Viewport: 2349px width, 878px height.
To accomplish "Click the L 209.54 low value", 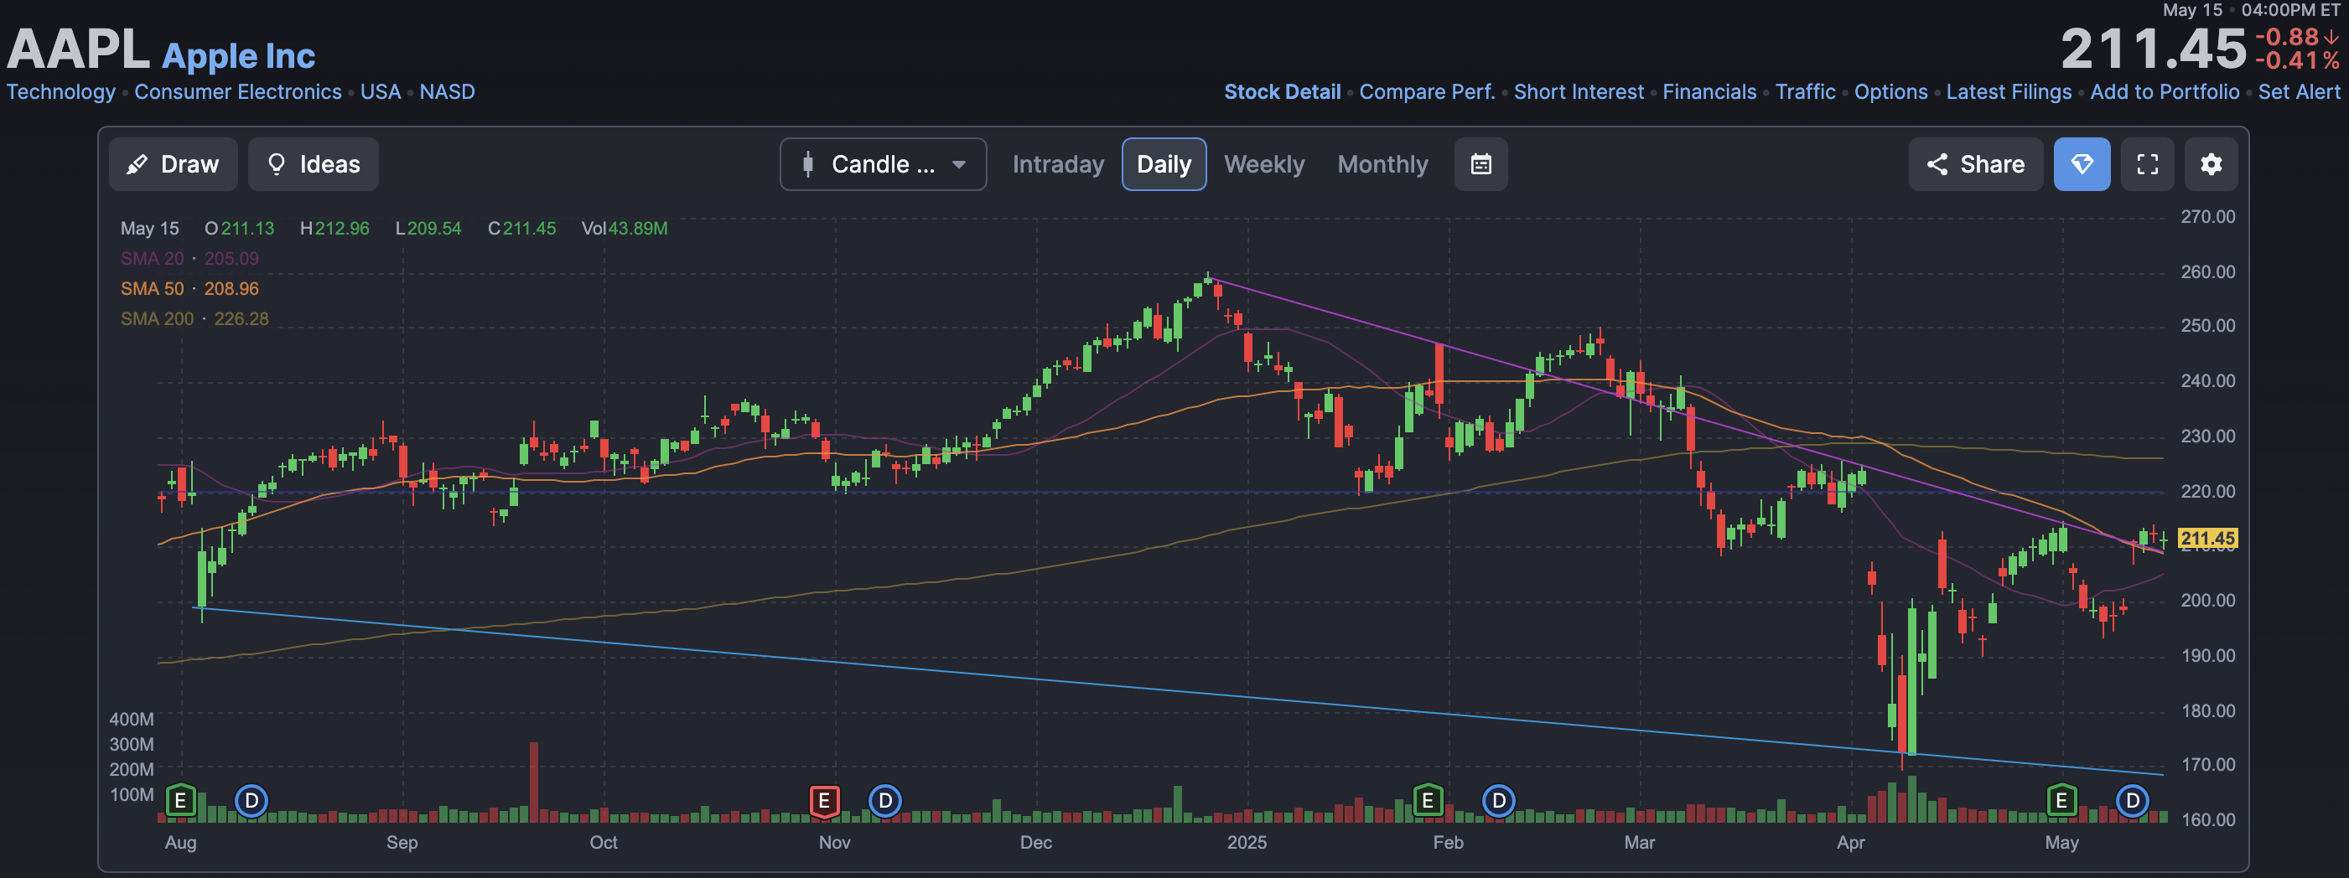I will [428, 229].
